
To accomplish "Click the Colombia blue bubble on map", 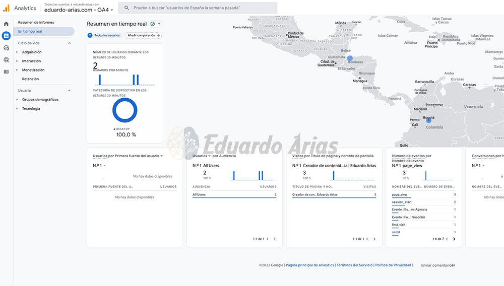I will (428, 120).
